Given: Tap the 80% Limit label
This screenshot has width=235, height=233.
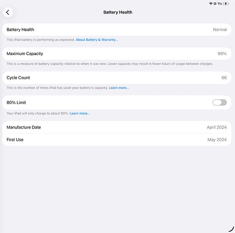Looking at the screenshot, I should tap(16, 102).
